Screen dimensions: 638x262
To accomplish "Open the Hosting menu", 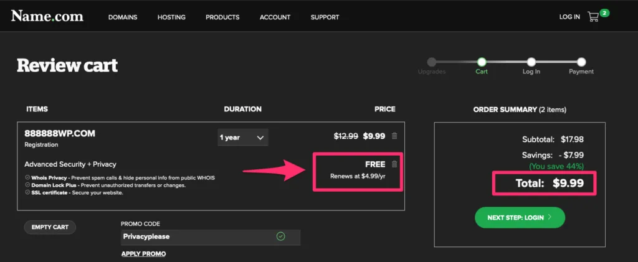I will coord(171,17).
